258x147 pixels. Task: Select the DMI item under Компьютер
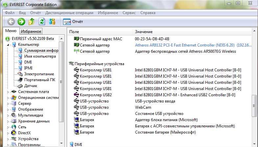28,62
